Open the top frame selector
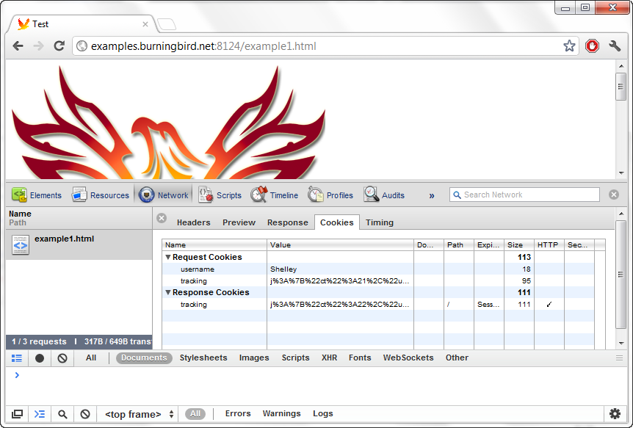This screenshot has width=633, height=428. (136, 413)
